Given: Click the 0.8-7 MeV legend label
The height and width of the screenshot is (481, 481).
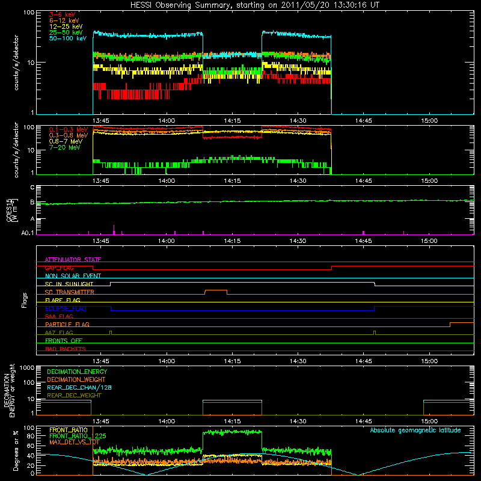Looking at the screenshot, I should (x=66, y=141).
